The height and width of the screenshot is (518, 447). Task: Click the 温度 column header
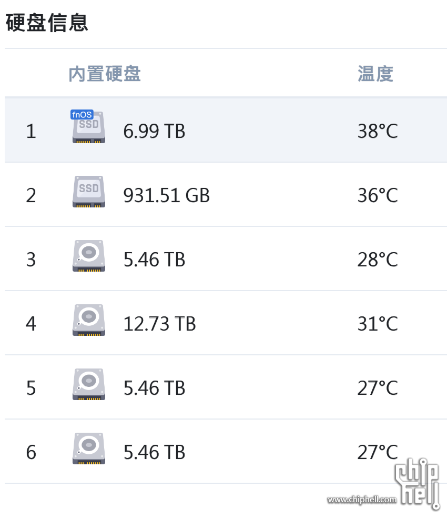375,73
